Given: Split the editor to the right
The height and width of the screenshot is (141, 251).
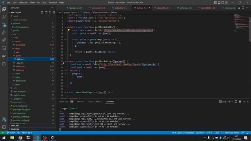Looking at the screenshot, I should pyautogui.click(x=243, y=8).
